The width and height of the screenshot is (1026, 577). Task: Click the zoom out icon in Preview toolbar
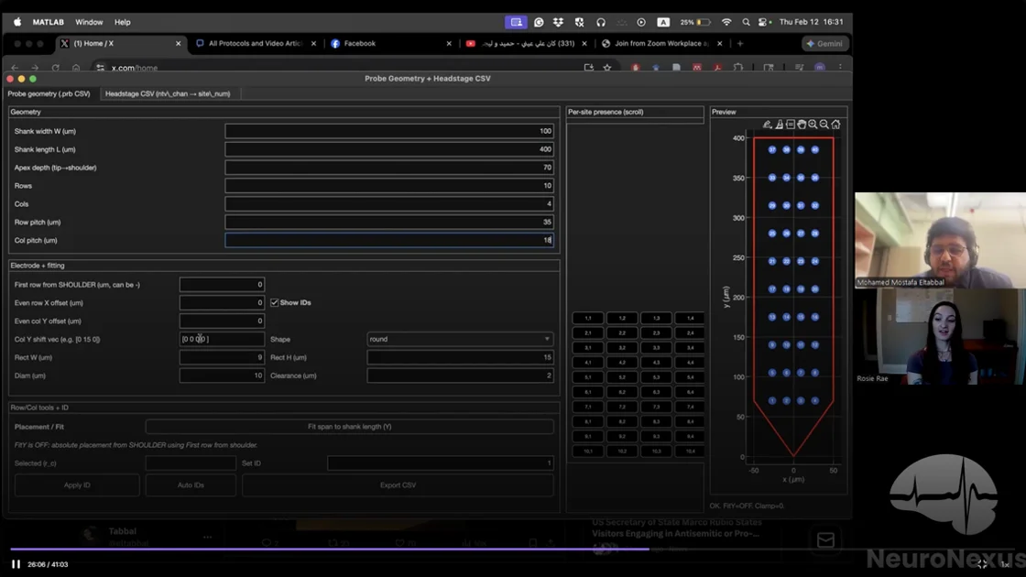pos(824,125)
